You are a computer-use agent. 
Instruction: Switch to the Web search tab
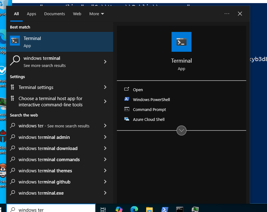(77, 14)
